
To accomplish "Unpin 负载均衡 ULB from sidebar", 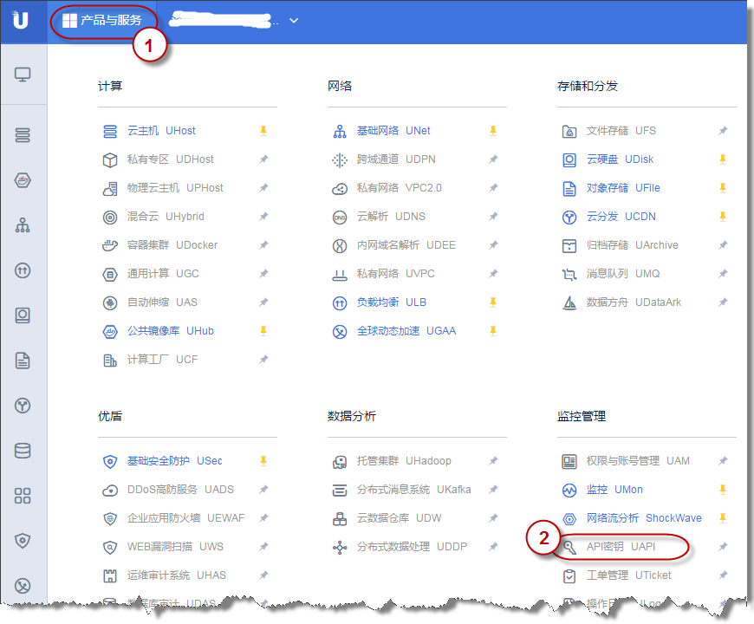I will 493,302.
